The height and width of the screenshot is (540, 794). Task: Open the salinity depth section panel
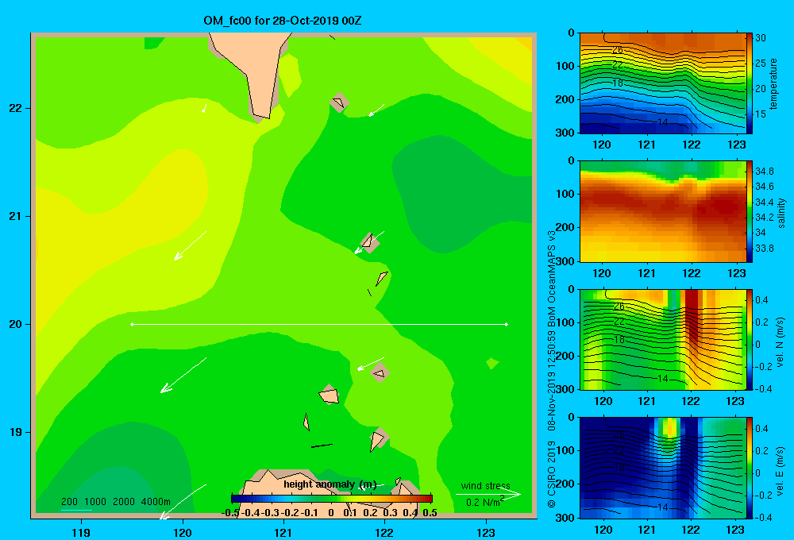point(662,211)
